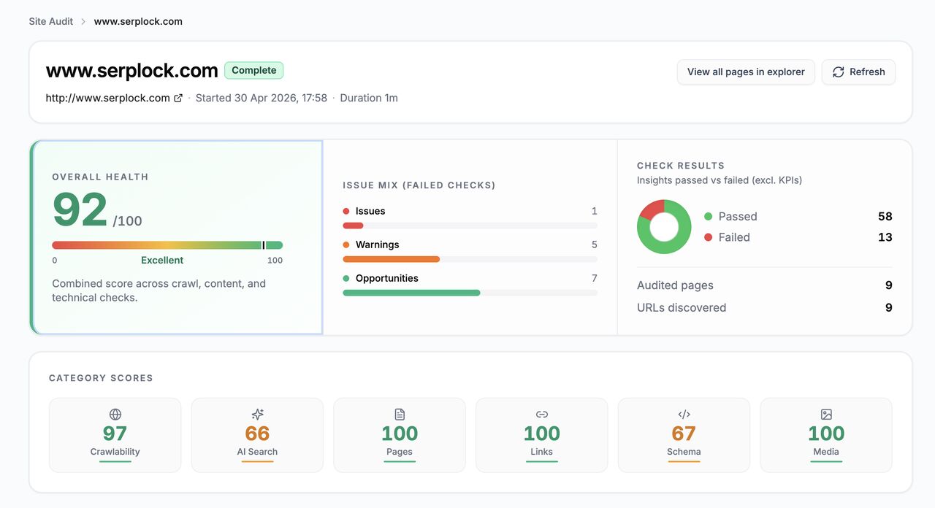Click the Opportunities count 7
The width and height of the screenshot is (935, 508).
point(595,278)
